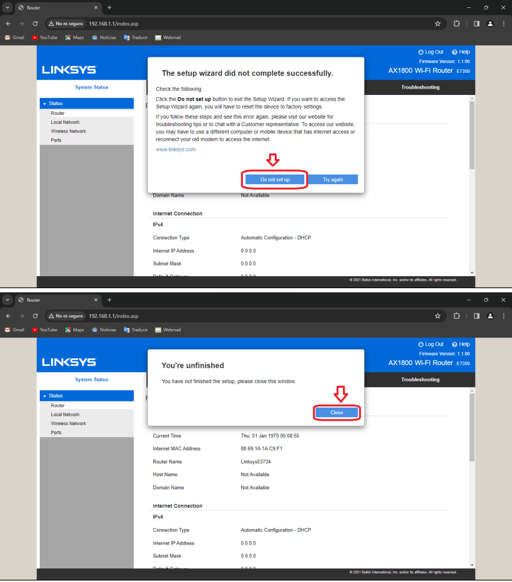Click Help in the lower Linksys page header
Viewport: 512px width, 582px height.
[461, 344]
